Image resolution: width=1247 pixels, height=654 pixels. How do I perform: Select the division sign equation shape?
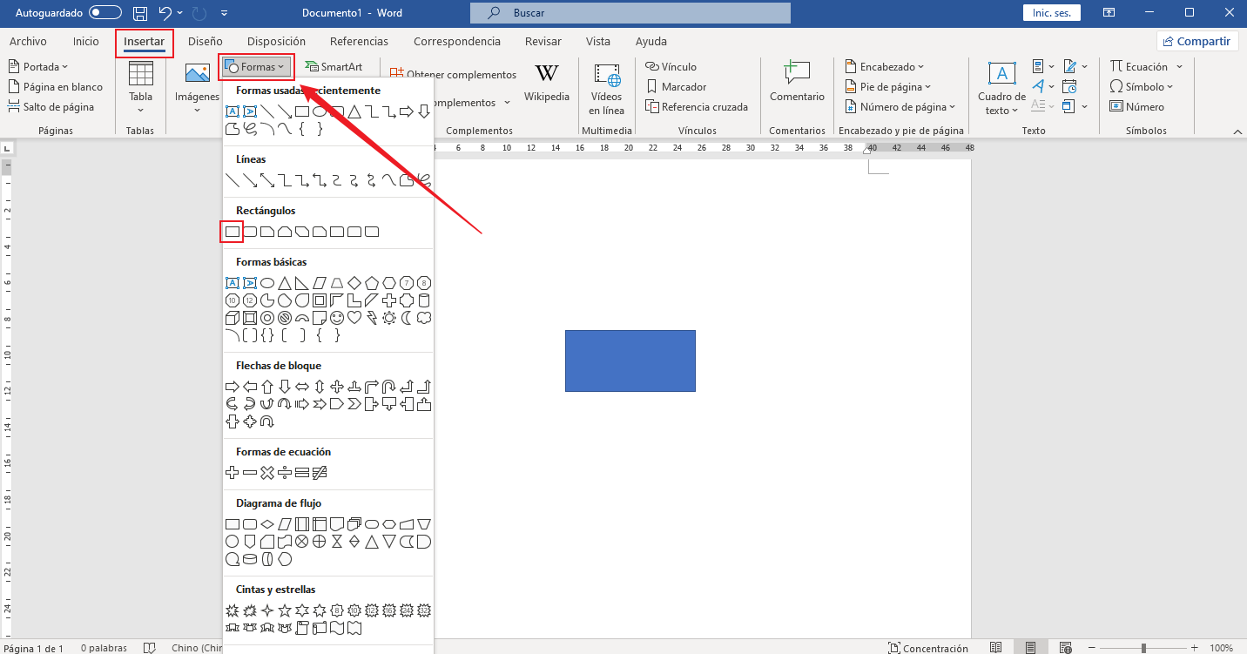(x=285, y=473)
